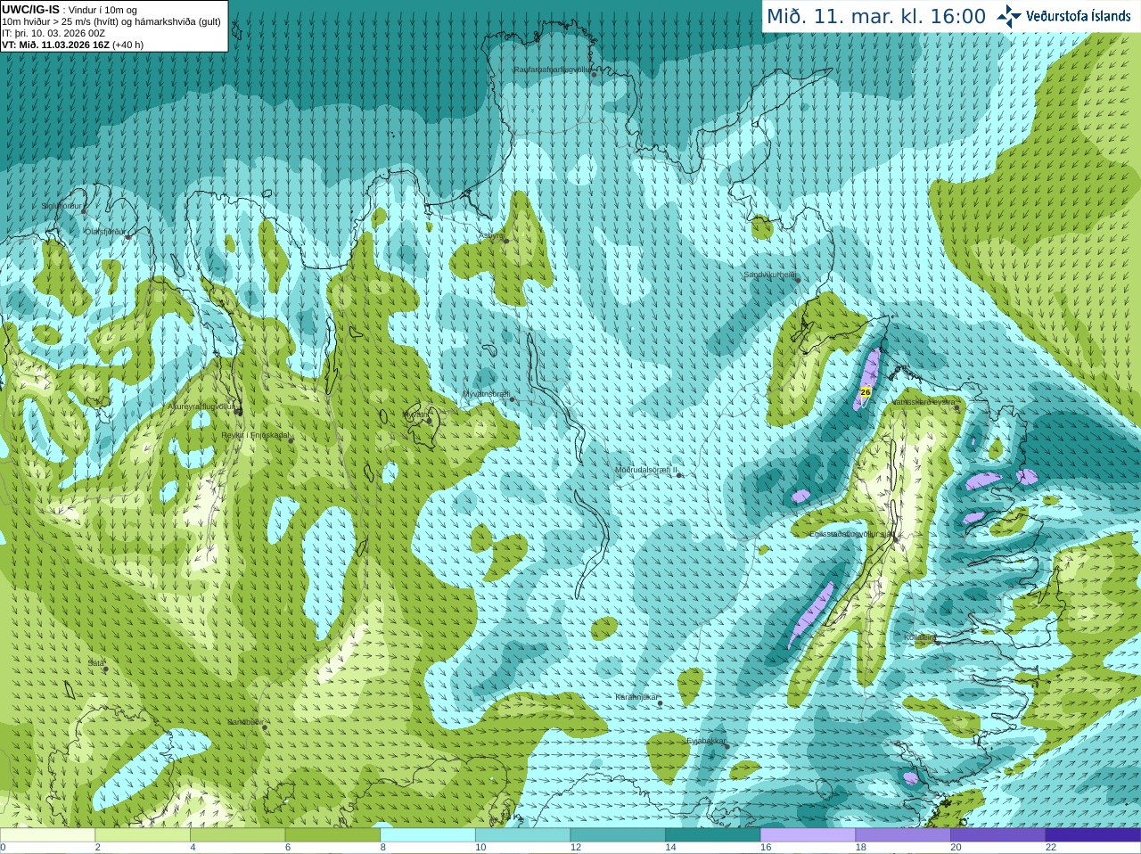Click the 6–8 m/s olive green swatch

click(x=332, y=835)
